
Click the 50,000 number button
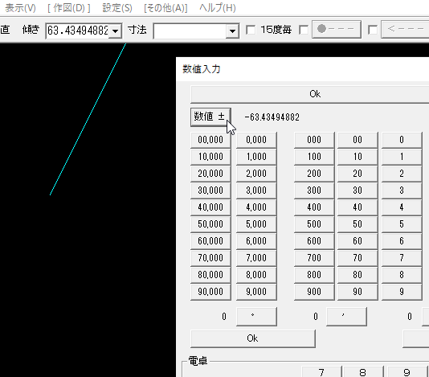tap(210, 224)
